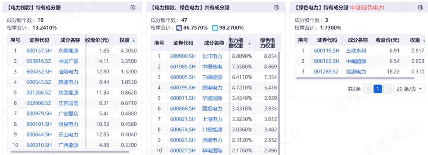
Task: Click 三峡水利 name link
Action: tap(356, 50)
